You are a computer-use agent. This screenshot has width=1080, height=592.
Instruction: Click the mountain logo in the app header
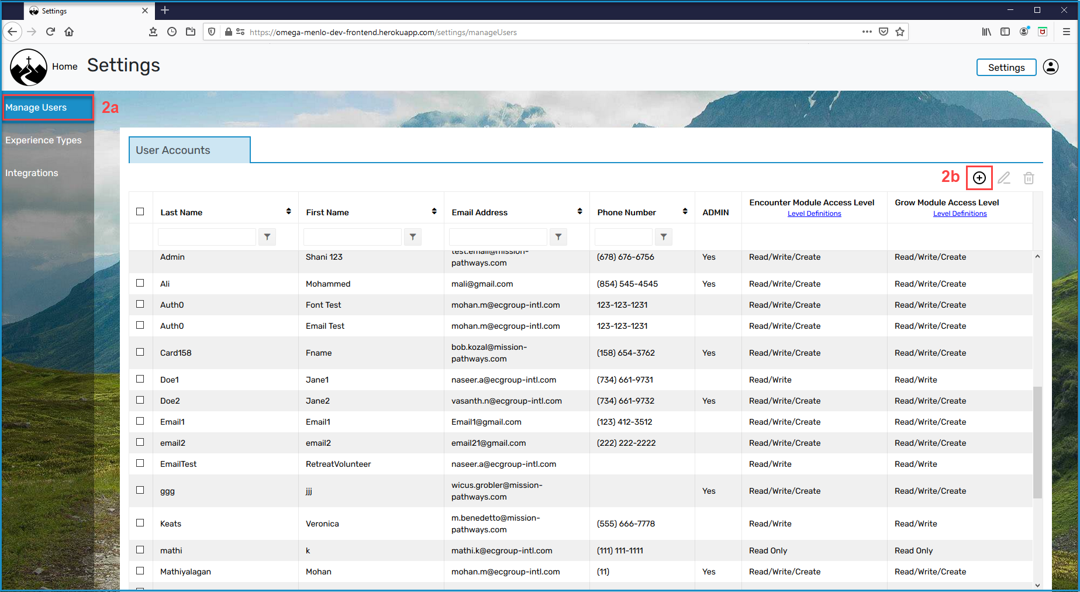click(29, 67)
